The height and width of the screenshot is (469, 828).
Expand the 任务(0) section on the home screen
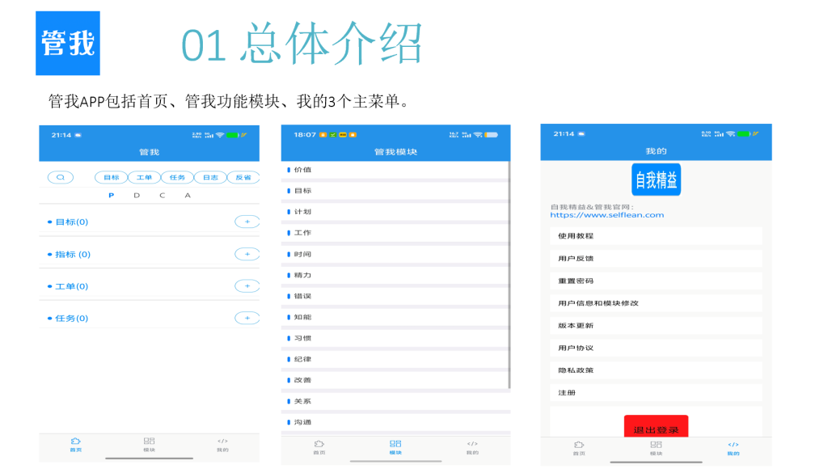tap(71, 318)
